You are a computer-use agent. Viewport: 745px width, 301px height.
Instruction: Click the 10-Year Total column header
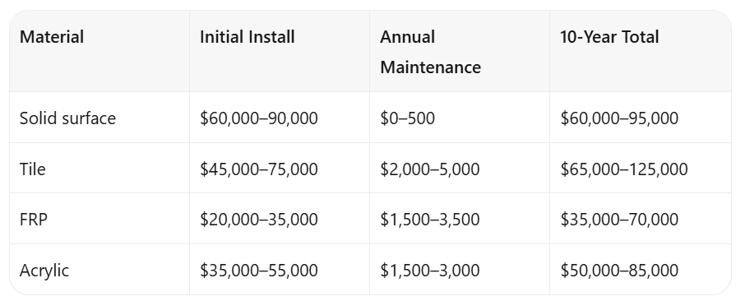(x=609, y=37)
